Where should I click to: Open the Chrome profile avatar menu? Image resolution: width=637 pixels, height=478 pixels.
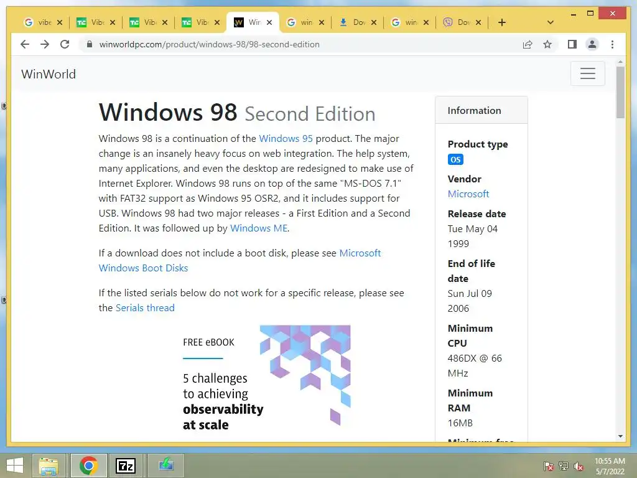(x=592, y=44)
